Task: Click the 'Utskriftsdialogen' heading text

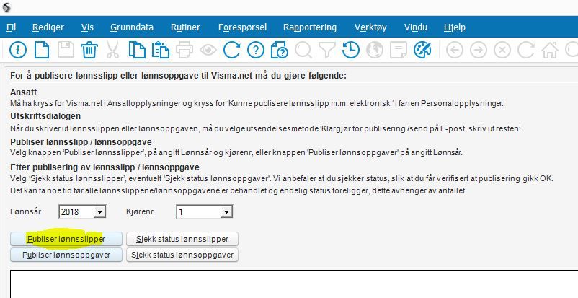Action: [45, 116]
